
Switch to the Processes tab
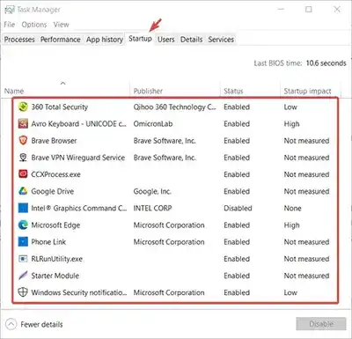click(x=19, y=40)
